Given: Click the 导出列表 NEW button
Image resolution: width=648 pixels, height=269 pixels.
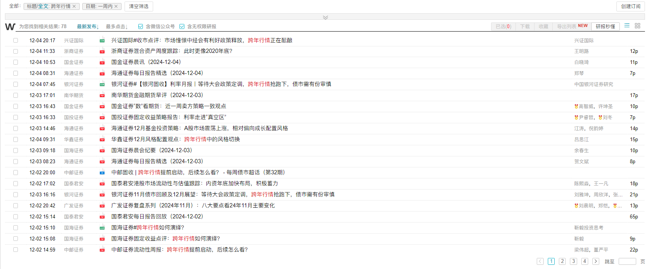Looking at the screenshot, I should tap(572, 27).
